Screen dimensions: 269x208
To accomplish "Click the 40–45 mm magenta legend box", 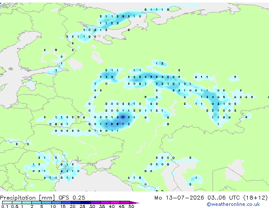I will (x=115, y=202).
